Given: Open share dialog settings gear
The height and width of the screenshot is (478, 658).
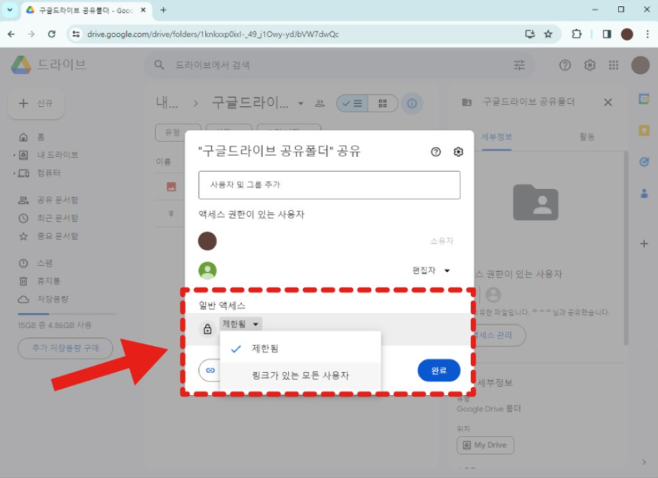Looking at the screenshot, I should coord(458,152).
